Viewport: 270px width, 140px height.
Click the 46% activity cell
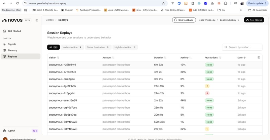click(x=183, y=100)
